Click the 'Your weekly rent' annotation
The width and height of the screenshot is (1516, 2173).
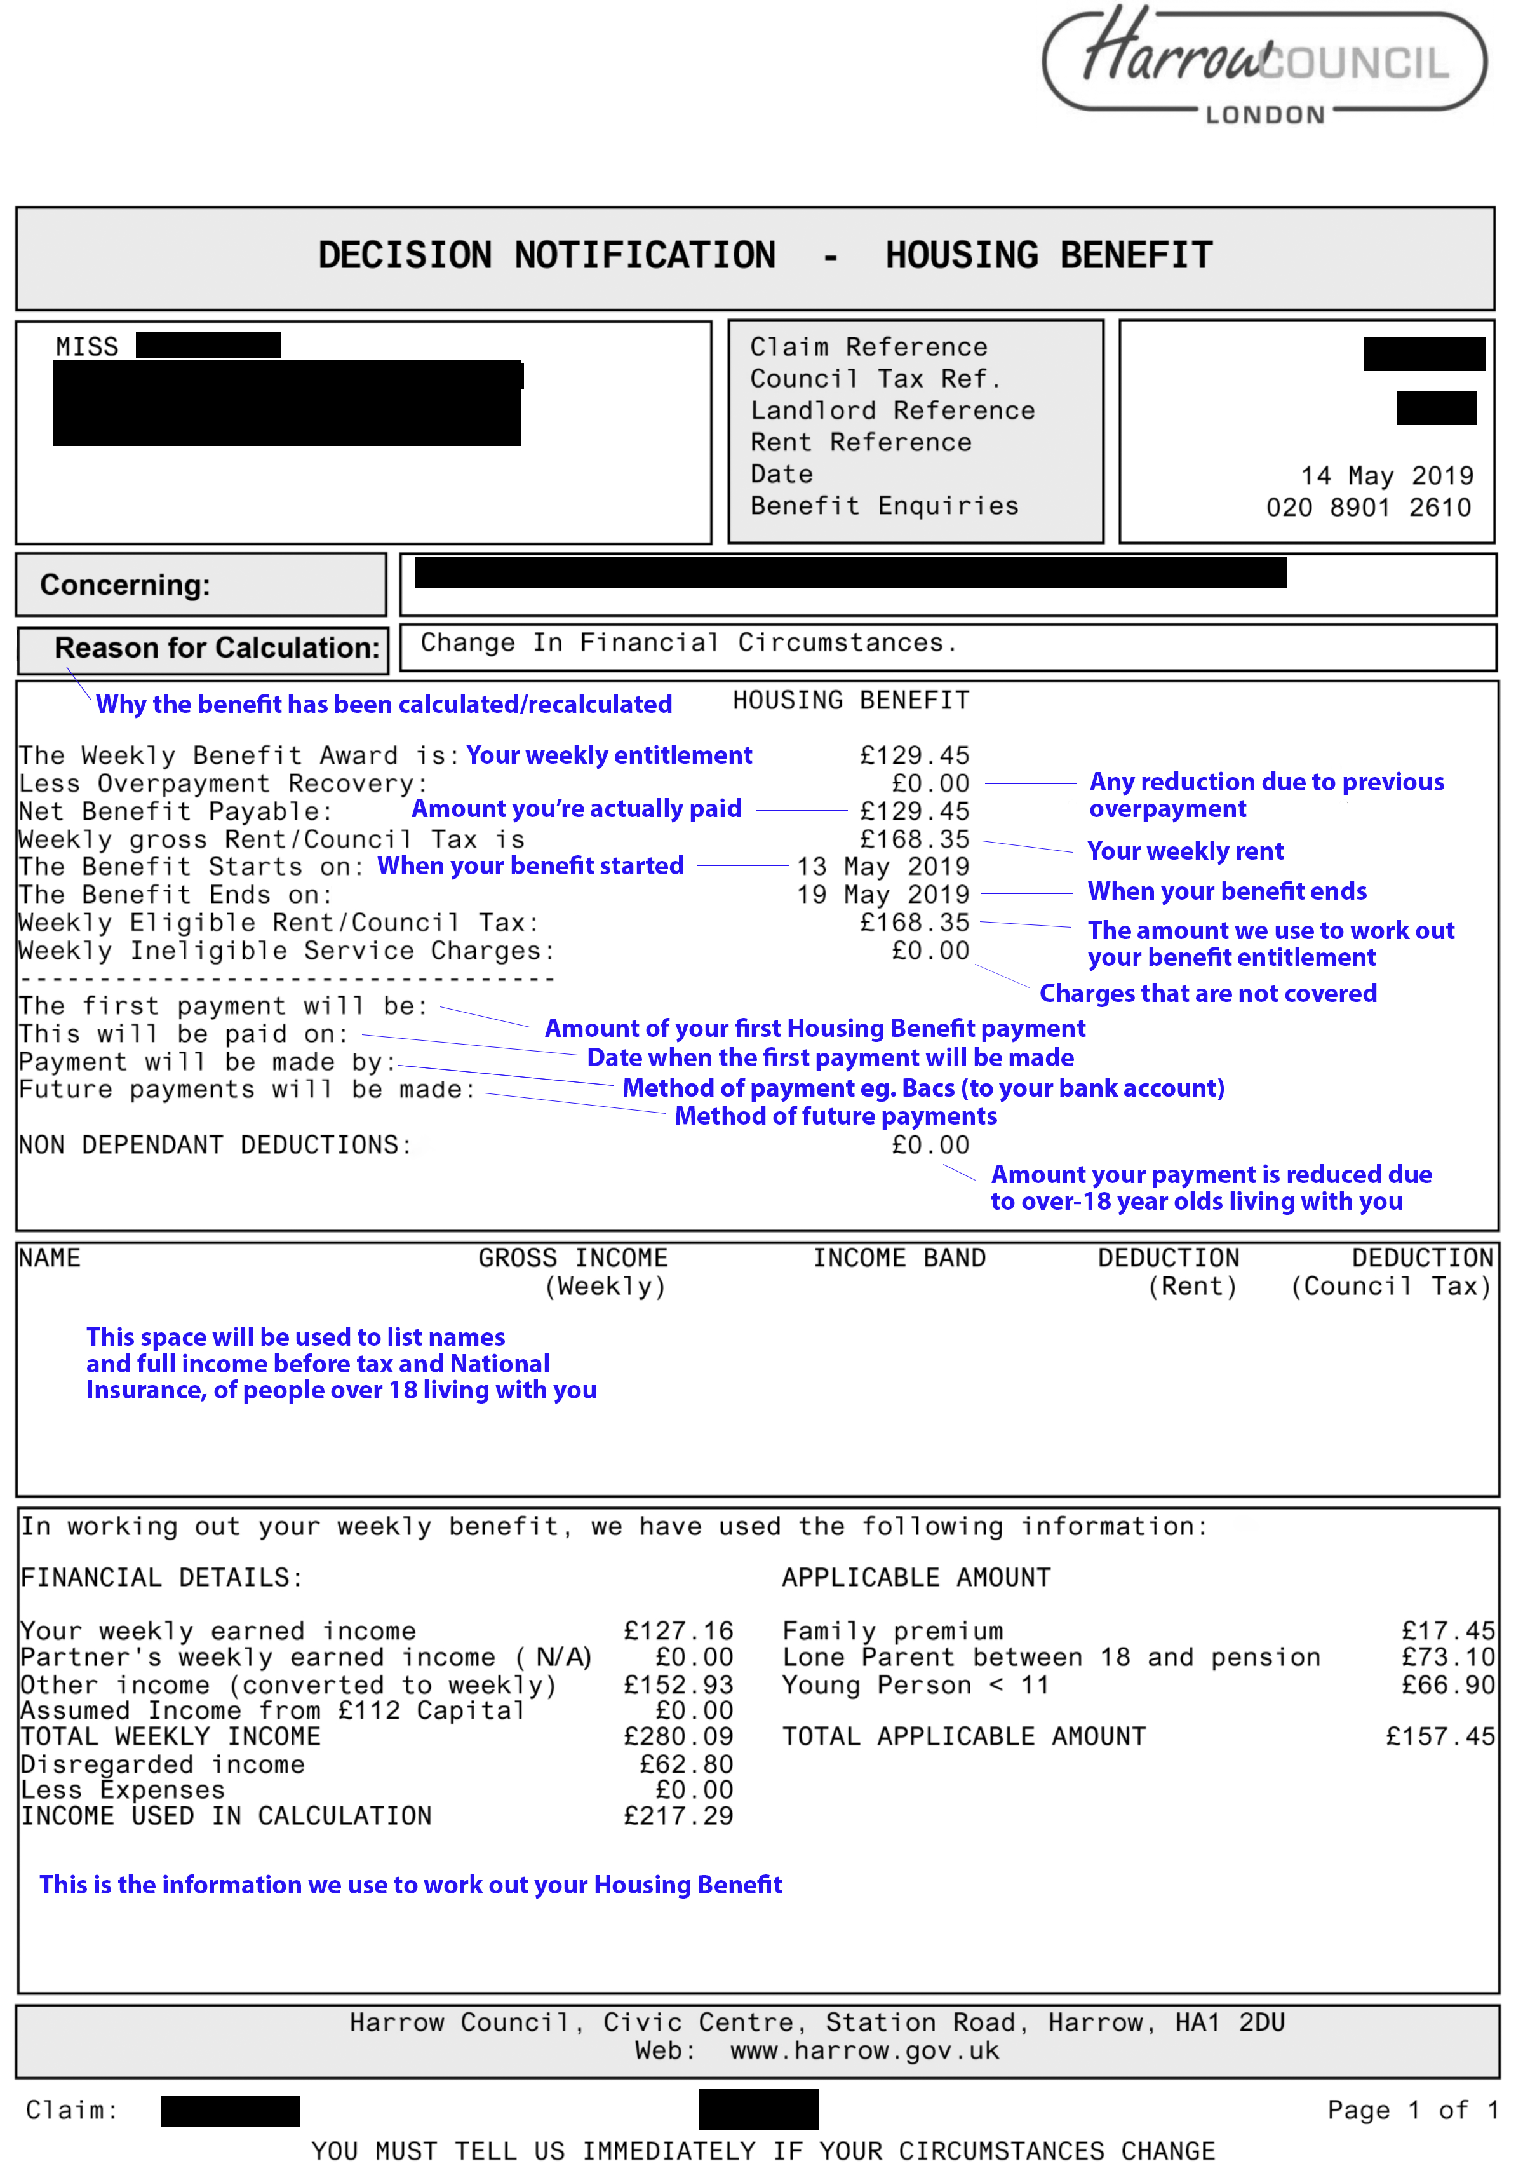click(x=1185, y=851)
